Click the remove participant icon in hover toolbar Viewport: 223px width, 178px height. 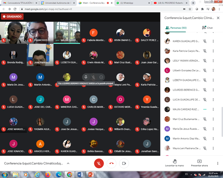tap(101, 77)
